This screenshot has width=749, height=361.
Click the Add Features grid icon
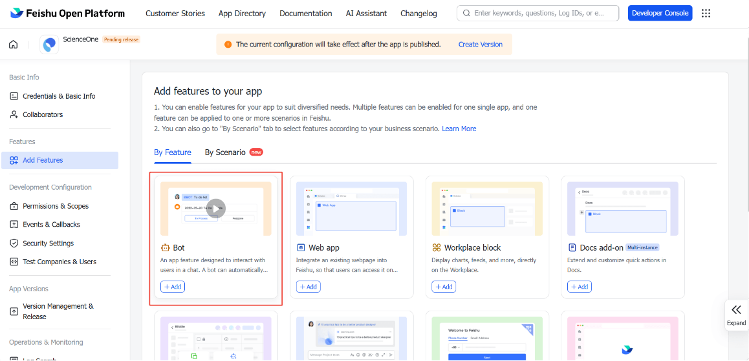[x=14, y=160]
